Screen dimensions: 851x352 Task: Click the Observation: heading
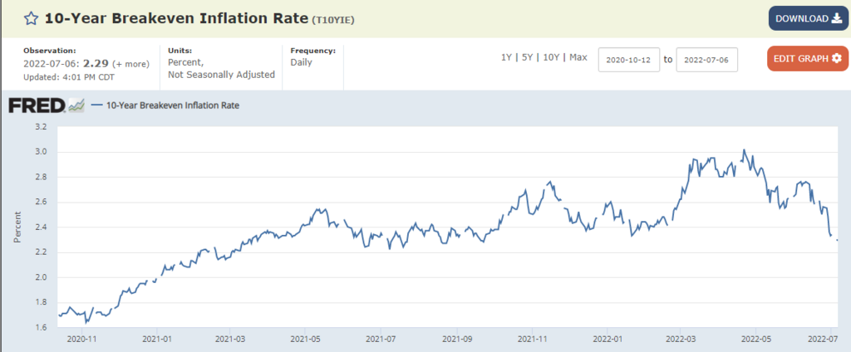tap(49, 51)
